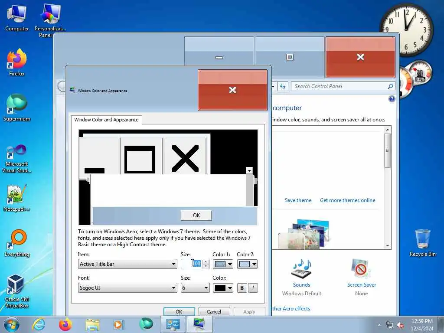
Task: Open Internet Explorer from the taskbar
Action: tap(39, 324)
